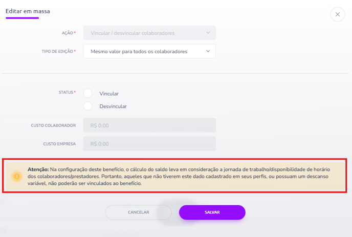The height and width of the screenshot is (237, 352).
Task: Click the Vincular option label
Action: 109,94
